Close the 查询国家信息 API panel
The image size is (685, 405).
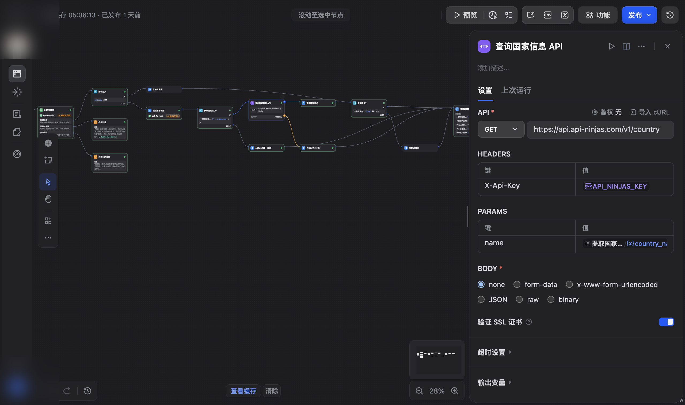(x=668, y=46)
